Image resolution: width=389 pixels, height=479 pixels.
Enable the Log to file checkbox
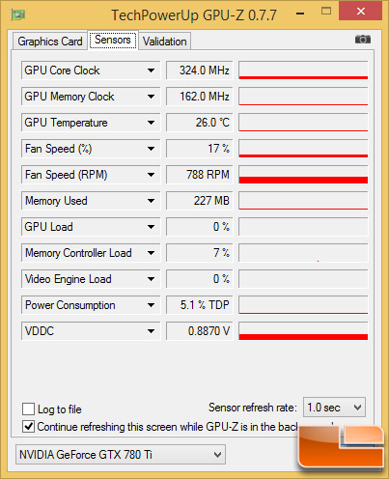(x=28, y=409)
